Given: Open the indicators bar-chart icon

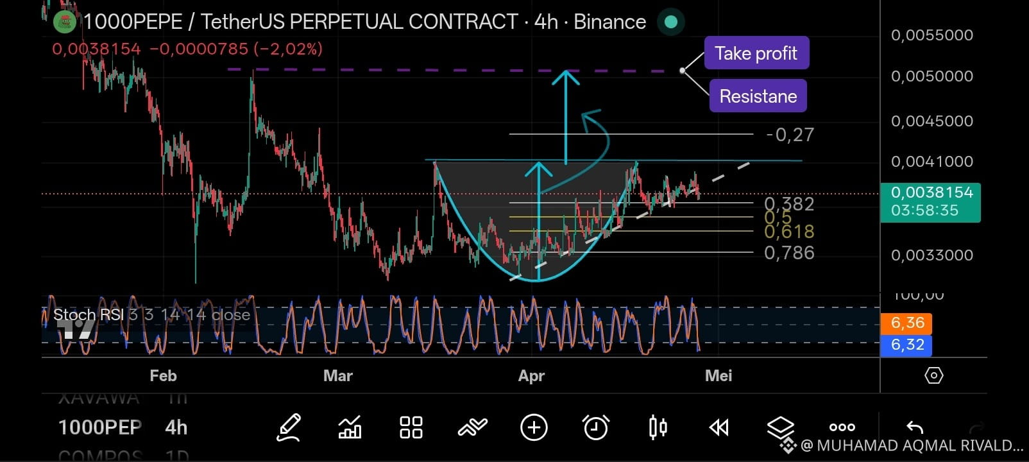Looking at the screenshot, I should (x=350, y=427).
